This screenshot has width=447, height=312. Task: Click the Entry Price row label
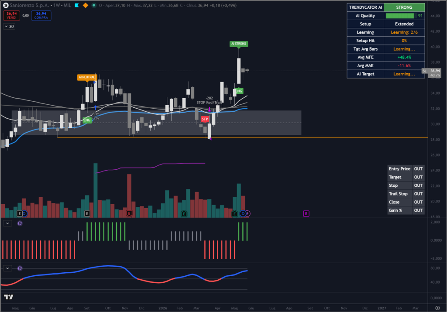coord(399,169)
